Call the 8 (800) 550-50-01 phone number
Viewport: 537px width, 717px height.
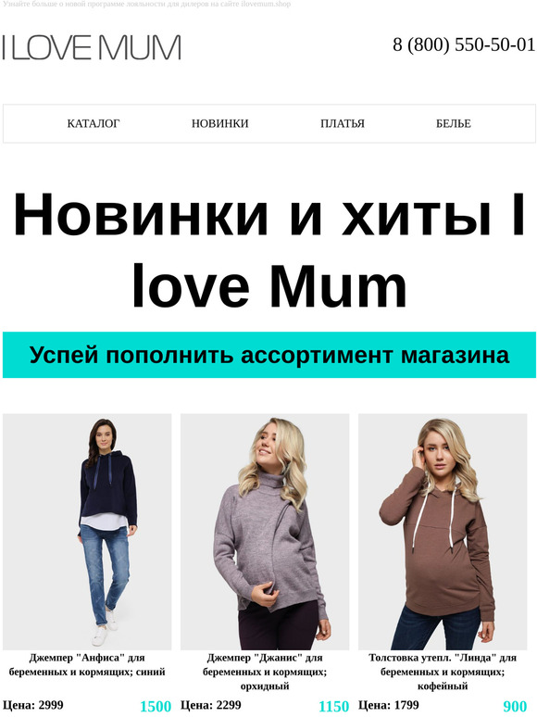point(464,44)
